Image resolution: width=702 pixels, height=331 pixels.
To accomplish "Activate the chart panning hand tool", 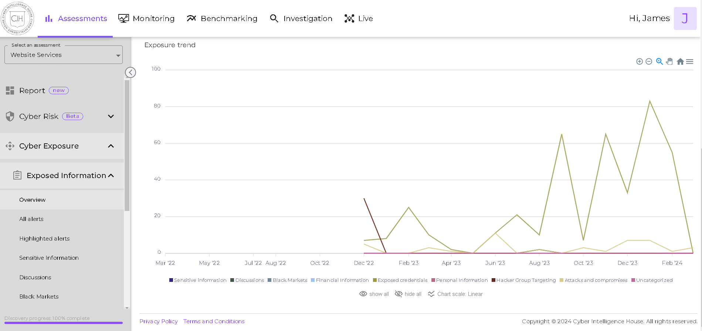I will 669,61.
